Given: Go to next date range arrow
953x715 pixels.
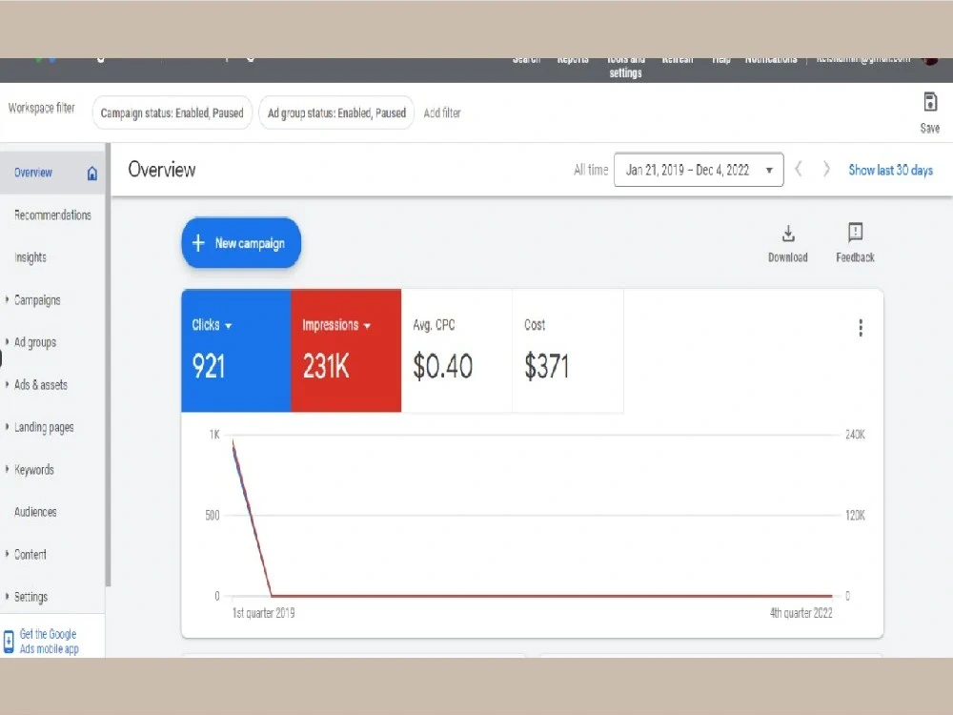Looking at the screenshot, I should pos(826,169).
